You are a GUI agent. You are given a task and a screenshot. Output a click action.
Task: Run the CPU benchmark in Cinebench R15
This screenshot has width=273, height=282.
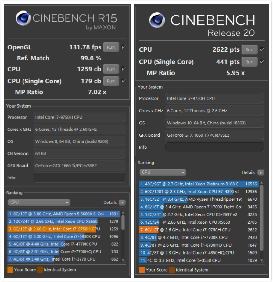tap(111, 69)
